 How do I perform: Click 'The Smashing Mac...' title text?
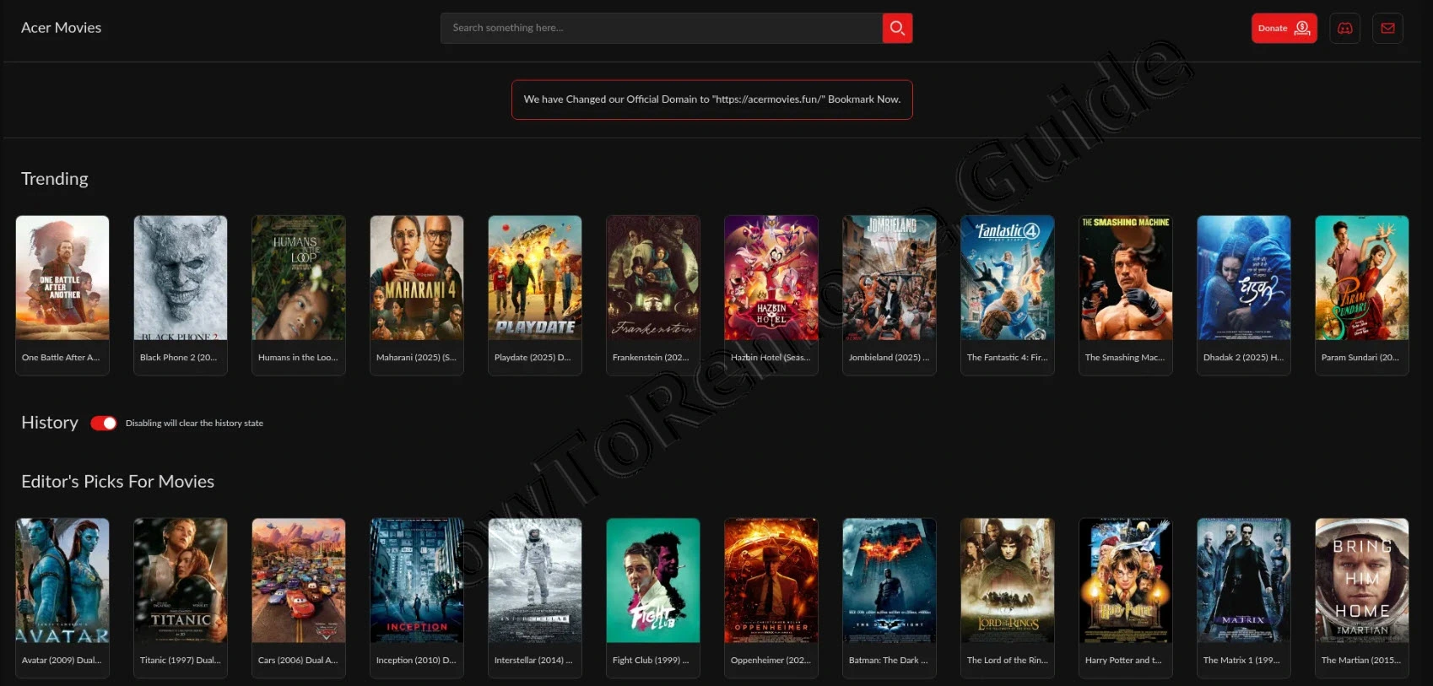[x=1125, y=358]
